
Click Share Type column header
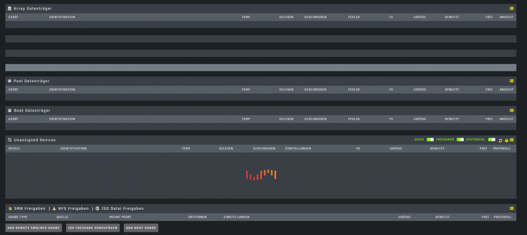(x=18, y=217)
